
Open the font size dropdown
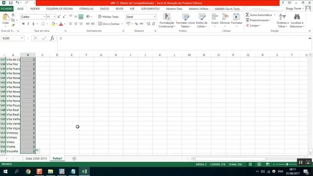pos(54,17)
